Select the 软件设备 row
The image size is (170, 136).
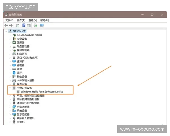point(22,84)
